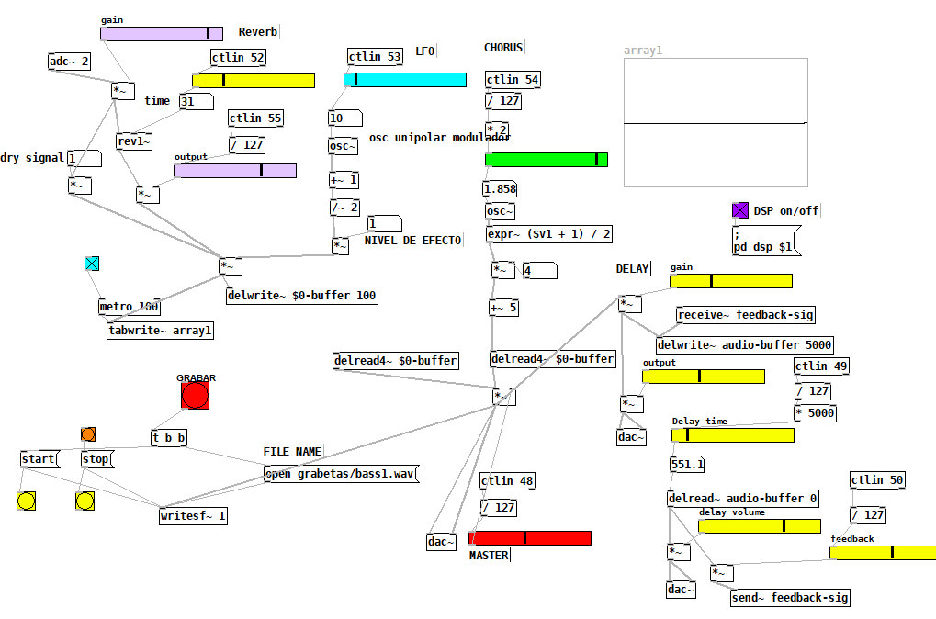Select the NIVEL DE EFECTO number box
This screenshot has width=936, height=619.
coord(383,223)
